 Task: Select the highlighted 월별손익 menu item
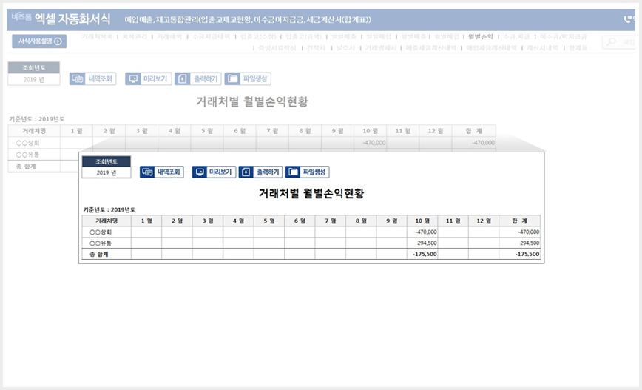pyautogui.click(x=481, y=36)
